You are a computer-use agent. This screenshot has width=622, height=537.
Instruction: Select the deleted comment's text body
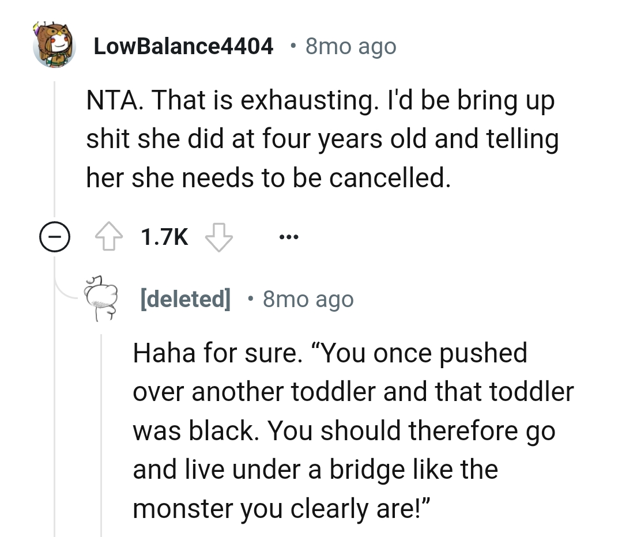[x=353, y=430]
